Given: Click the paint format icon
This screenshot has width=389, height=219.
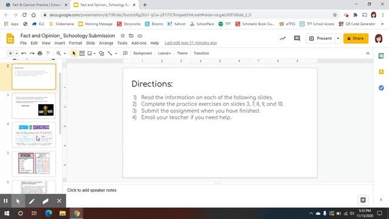Looking at the screenshot, I should point(48,54).
